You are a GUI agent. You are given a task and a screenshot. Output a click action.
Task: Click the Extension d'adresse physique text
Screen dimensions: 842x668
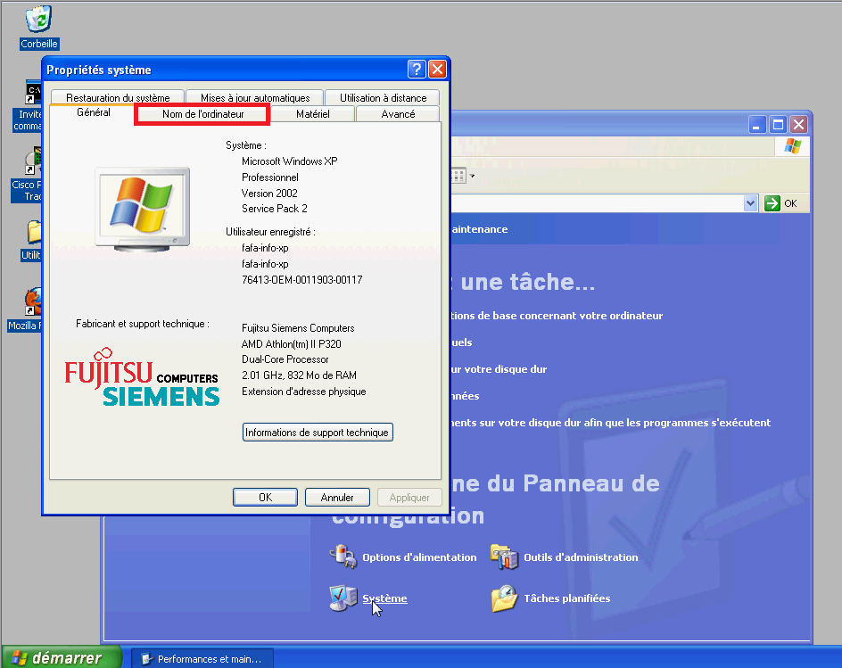[304, 392]
